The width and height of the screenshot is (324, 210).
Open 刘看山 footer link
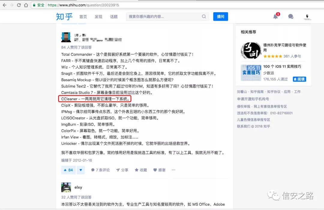coord(242,92)
